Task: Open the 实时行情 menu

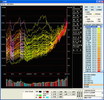Action: click(10, 4)
